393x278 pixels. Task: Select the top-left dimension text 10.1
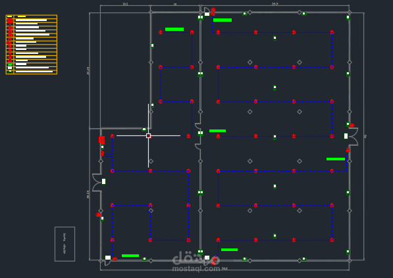[125, 4]
